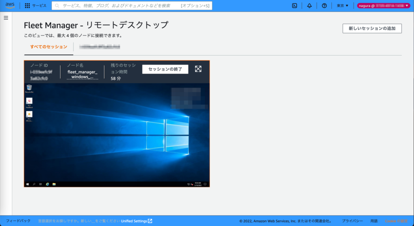
Task: Focus the AWS service search field
Action: click(x=132, y=6)
